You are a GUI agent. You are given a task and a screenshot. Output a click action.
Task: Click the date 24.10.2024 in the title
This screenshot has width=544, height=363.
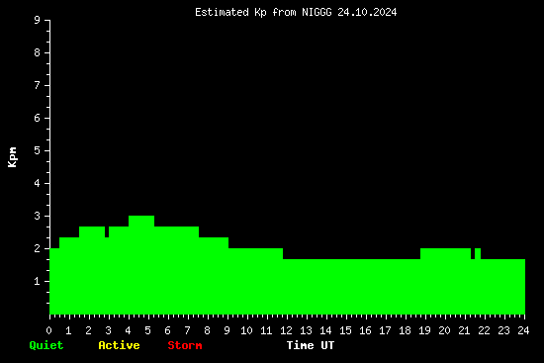[367, 13]
